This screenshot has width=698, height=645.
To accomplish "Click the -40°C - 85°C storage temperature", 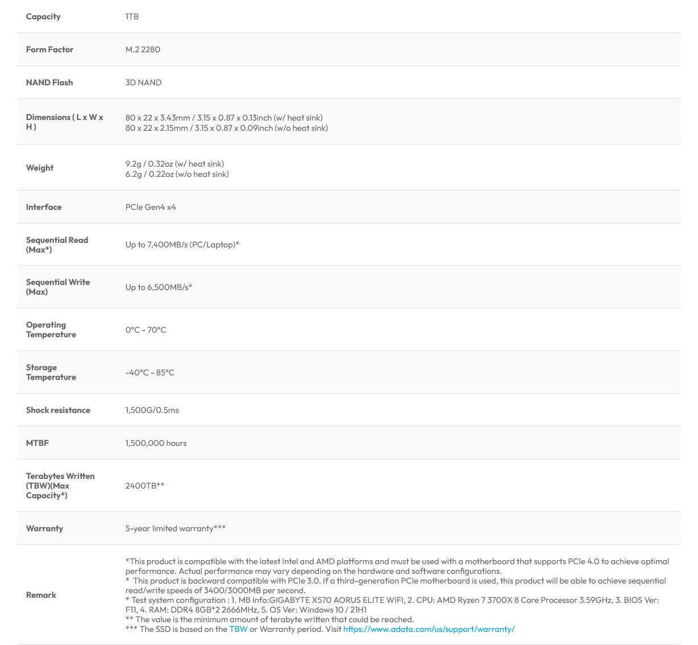I will [x=150, y=373].
